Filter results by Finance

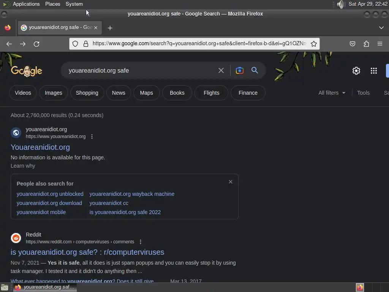(x=248, y=93)
